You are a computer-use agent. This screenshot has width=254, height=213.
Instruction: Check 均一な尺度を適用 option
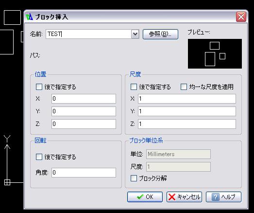[184, 87]
